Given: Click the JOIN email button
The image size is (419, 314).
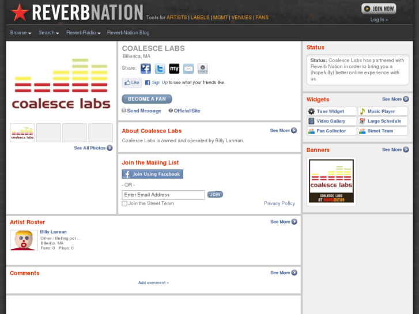Looking at the screenshot, I should point(215,195).
